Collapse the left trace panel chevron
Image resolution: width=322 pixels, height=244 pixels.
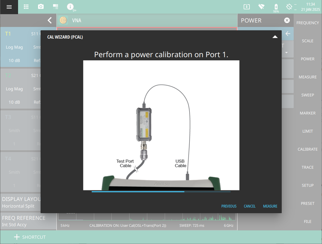coord(49,20)
